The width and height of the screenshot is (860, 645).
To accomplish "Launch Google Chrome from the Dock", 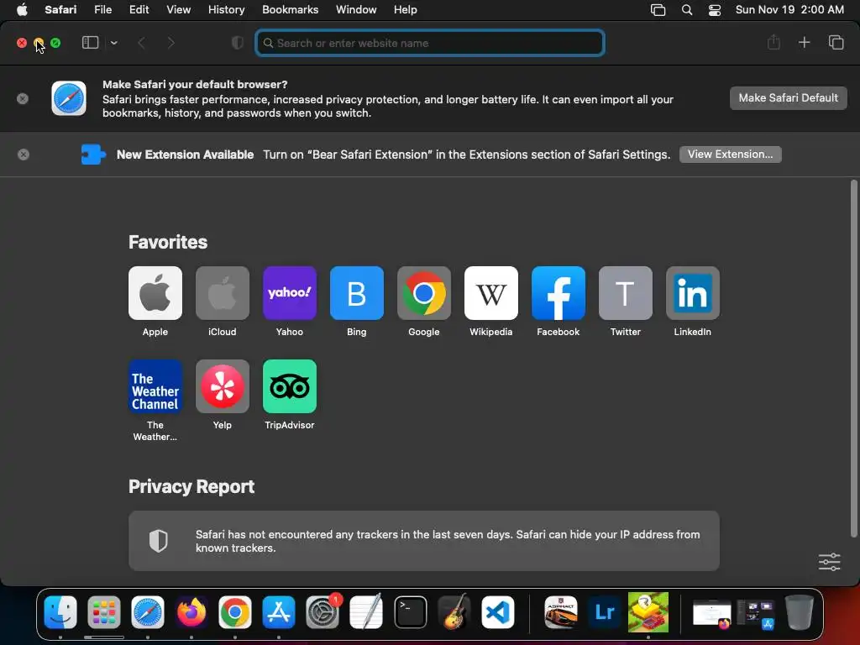I will point(235,611).
